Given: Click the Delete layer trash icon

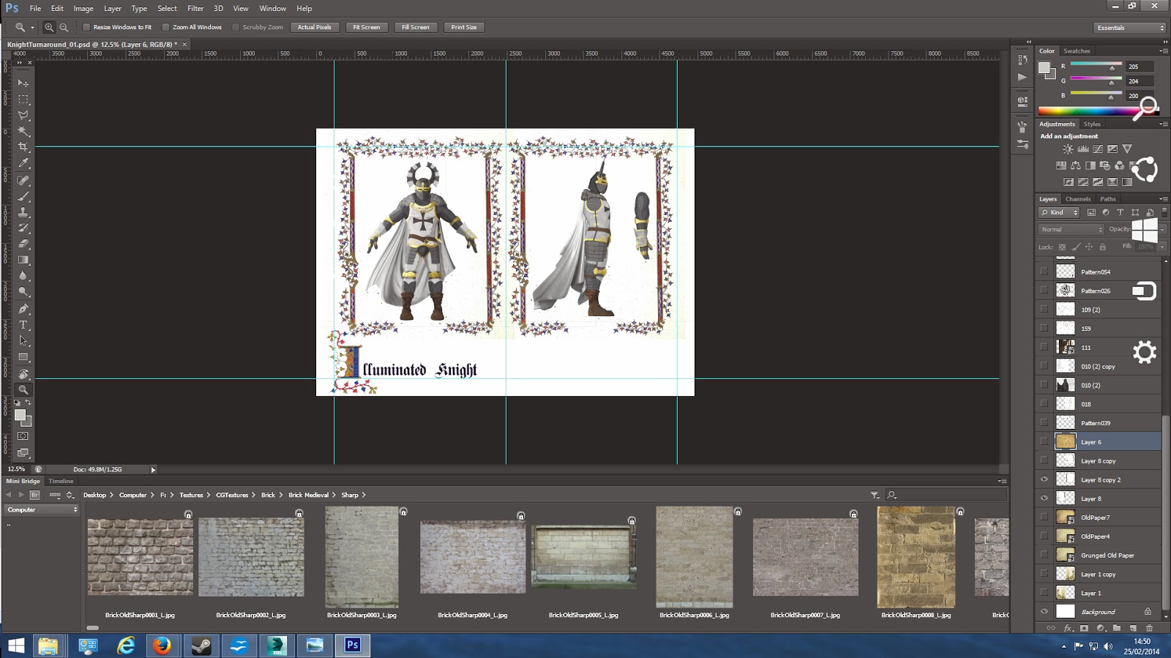Looking at the screenshot, I should coord(1148,628).
